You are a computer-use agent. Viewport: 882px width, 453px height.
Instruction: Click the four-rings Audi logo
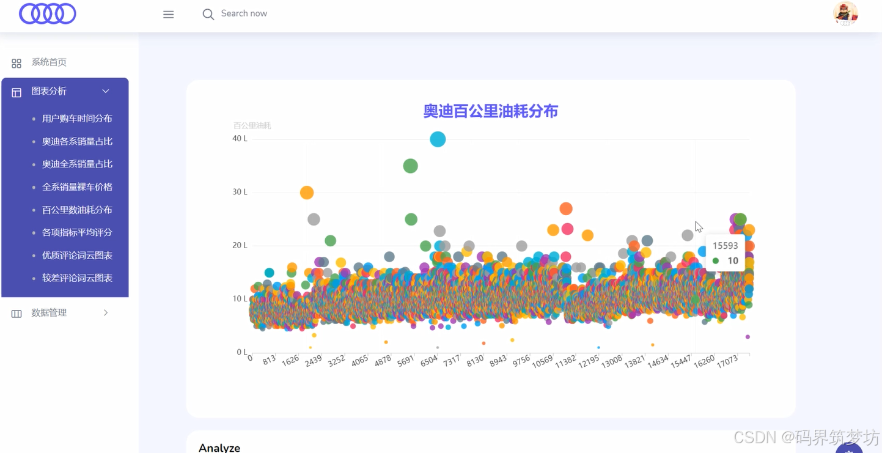(48, 13)
